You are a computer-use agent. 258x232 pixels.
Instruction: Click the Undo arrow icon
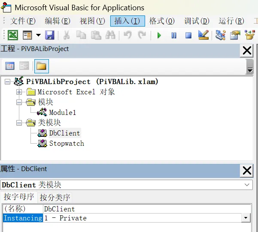[127, 35]
